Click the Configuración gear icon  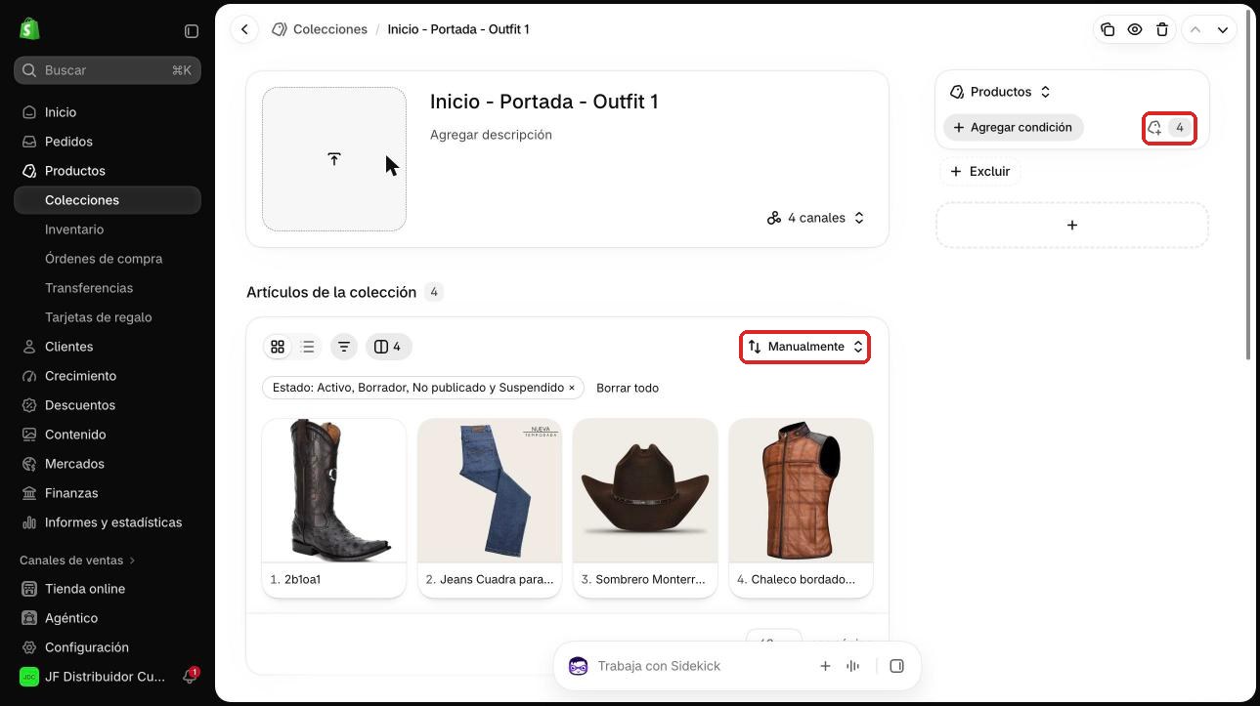(29, 647)
